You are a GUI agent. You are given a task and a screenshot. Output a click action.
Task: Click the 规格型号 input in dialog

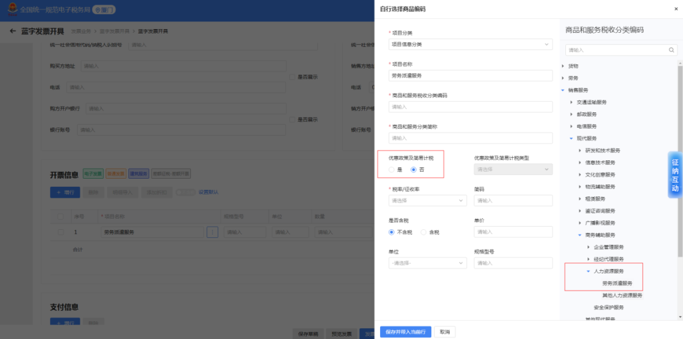[x=513, y=263]
